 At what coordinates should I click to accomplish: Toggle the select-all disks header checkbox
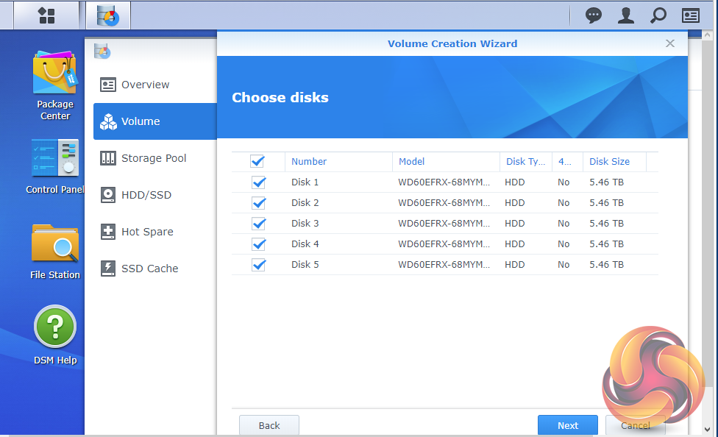pos(257,161)
